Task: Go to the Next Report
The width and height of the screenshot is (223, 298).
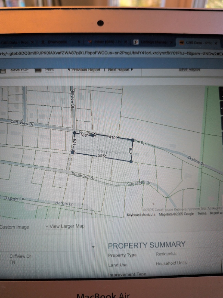Action: coord(119,70)
